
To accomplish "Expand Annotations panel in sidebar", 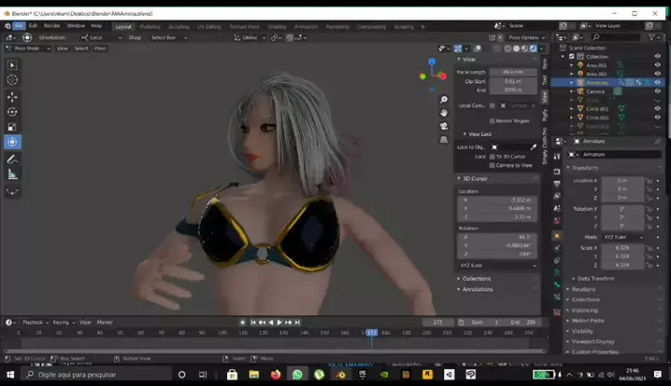I will pos(478,289).
